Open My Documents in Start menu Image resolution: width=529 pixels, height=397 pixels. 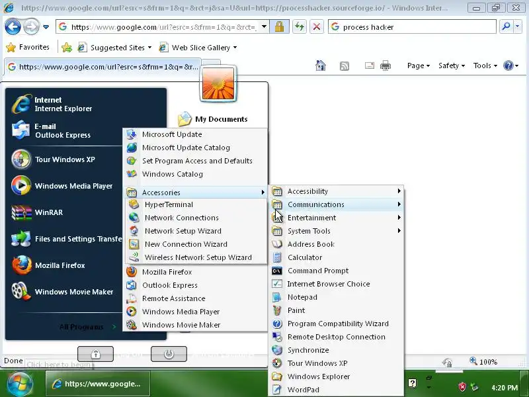pos(213,119)
